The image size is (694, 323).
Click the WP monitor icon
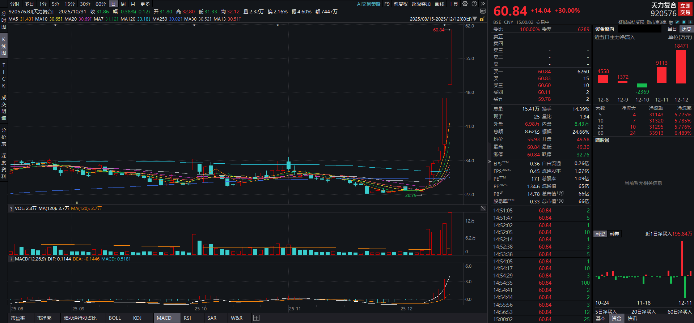(483, 11)
